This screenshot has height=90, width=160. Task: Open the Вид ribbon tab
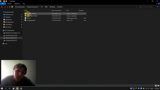[x=24, y=3]
